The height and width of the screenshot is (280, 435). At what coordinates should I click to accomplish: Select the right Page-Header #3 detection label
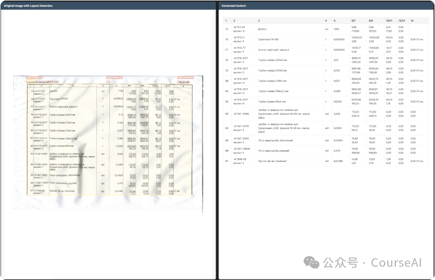coord(185,77)
